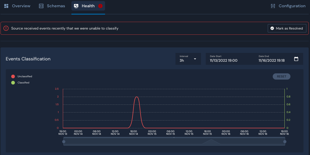
Task: Expand the Interval dropdown arrow
Action: [195, 59]
